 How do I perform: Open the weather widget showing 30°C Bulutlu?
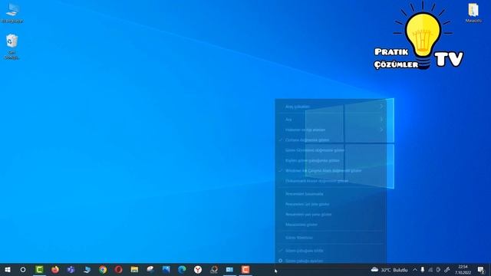[389, 270]
